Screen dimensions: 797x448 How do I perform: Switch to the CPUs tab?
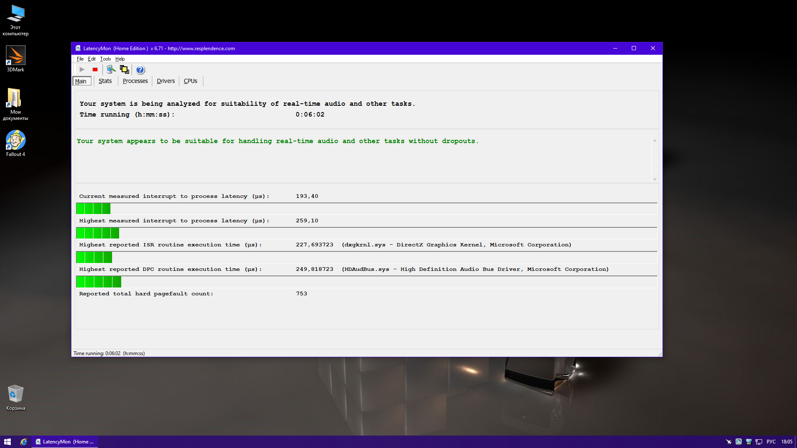[x=191, y=81]
